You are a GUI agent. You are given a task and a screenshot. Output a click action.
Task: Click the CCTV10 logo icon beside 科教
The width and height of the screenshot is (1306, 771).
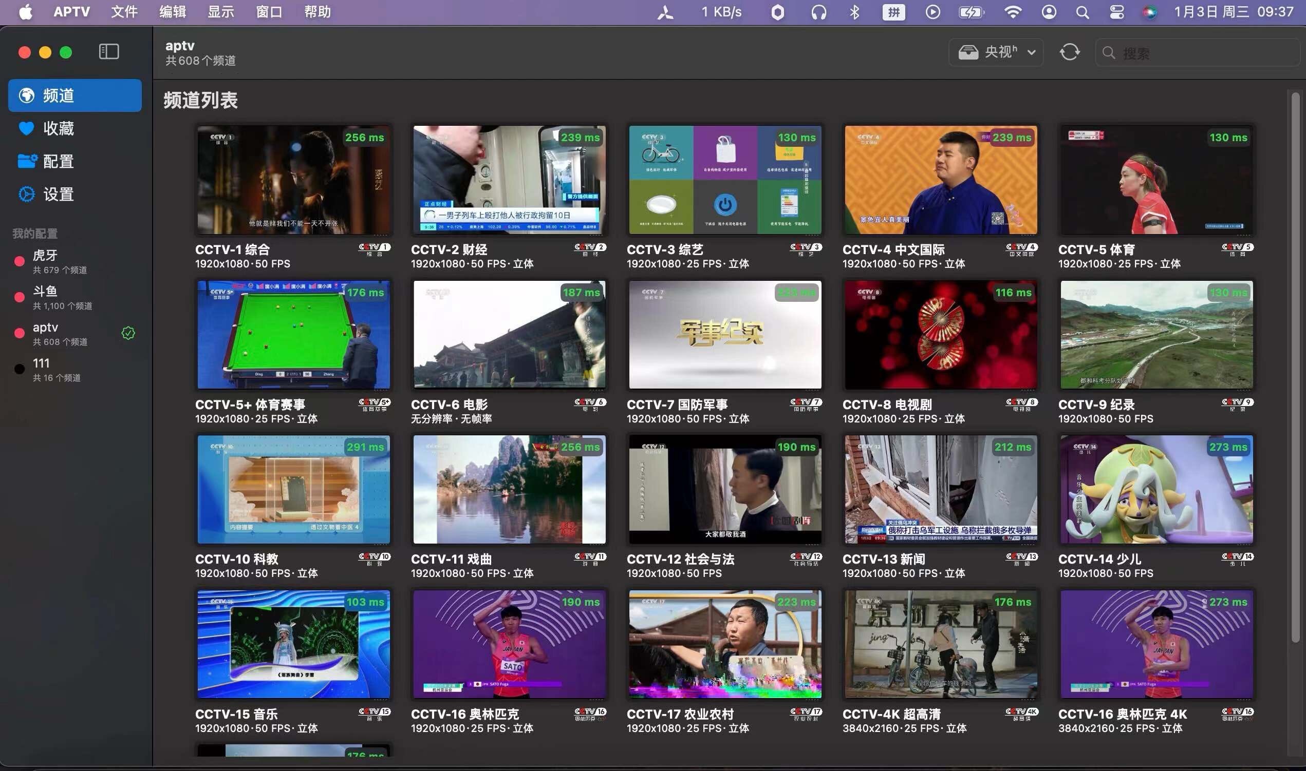pos(375,559)
